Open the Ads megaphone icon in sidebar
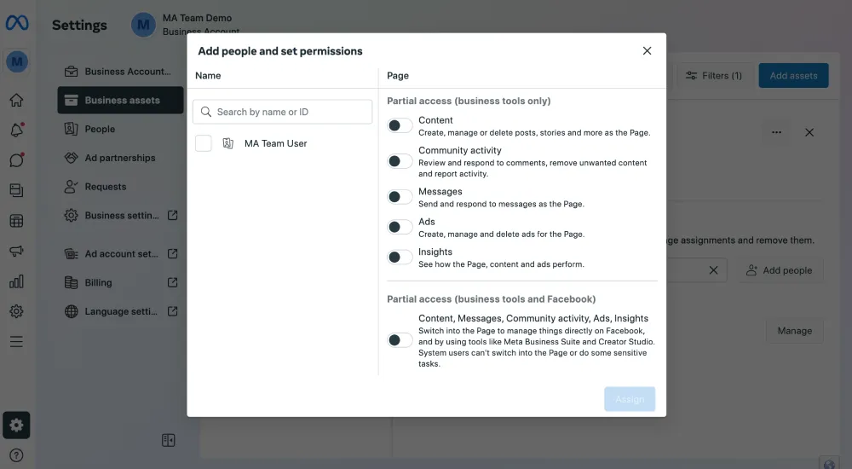This screenshot has height=469, width=852. click(16, 252)
